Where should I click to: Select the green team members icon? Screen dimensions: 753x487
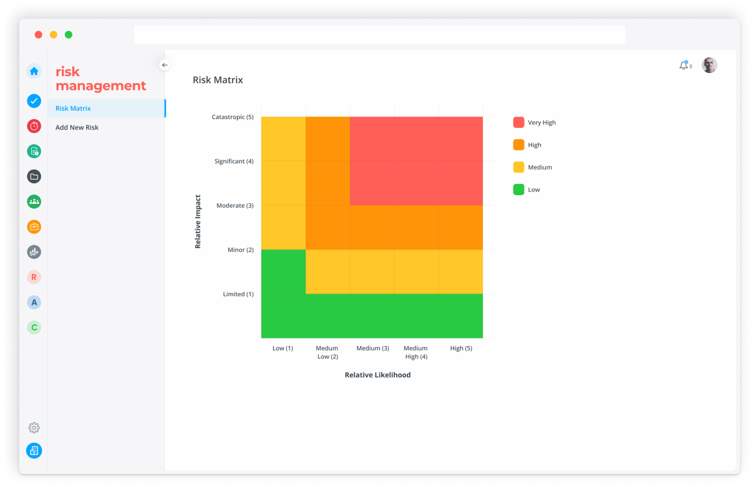[x=34, y=201]
